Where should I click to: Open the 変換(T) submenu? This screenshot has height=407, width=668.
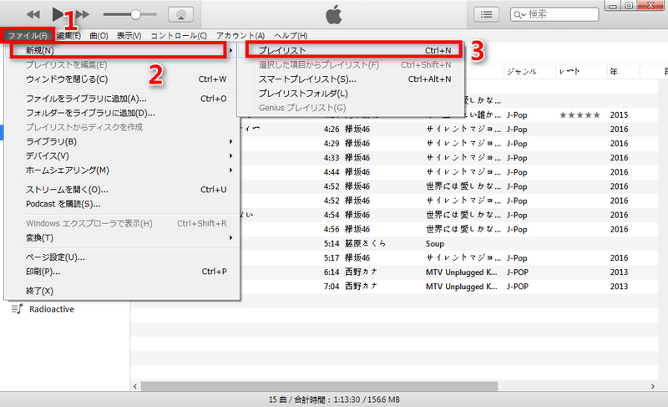pos(121,238)
